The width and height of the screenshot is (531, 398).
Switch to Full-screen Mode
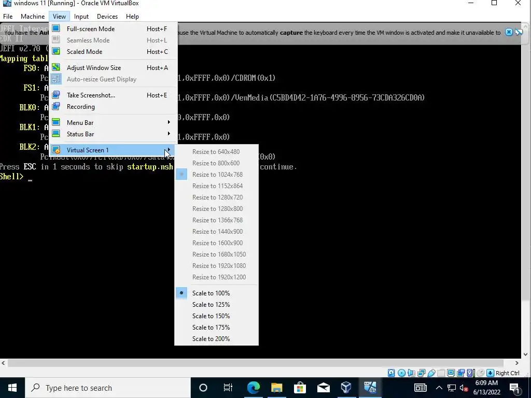113,29
